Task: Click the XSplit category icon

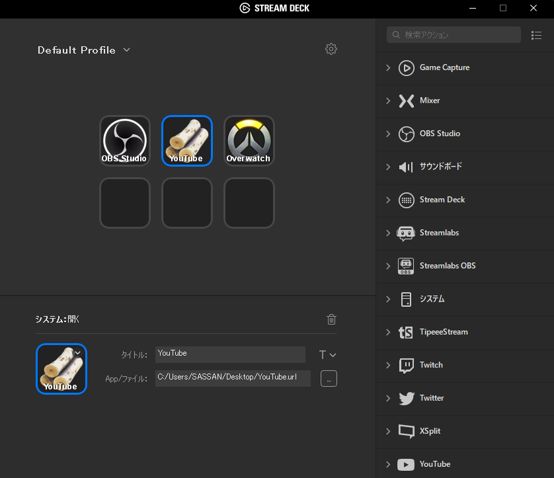Action: tap(407, 431)
